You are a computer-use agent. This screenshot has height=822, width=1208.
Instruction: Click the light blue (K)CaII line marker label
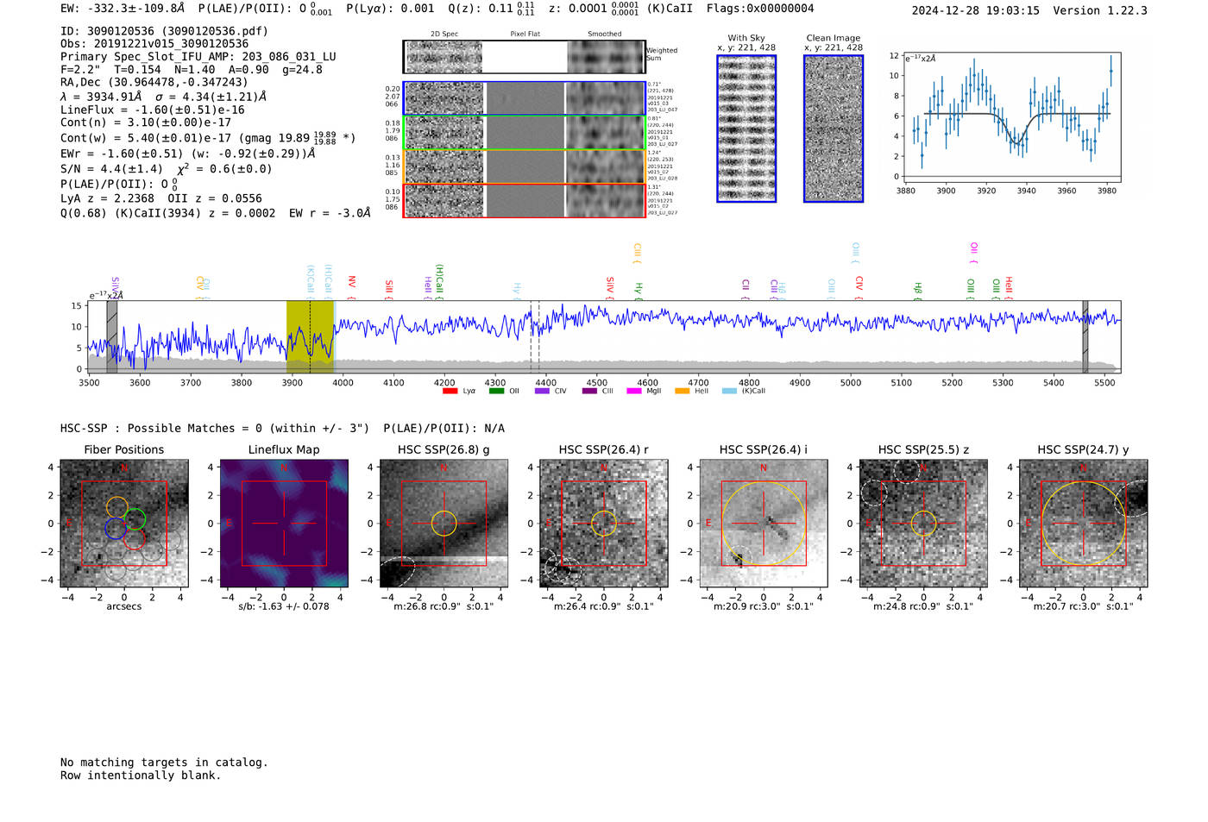pos(310,282)
